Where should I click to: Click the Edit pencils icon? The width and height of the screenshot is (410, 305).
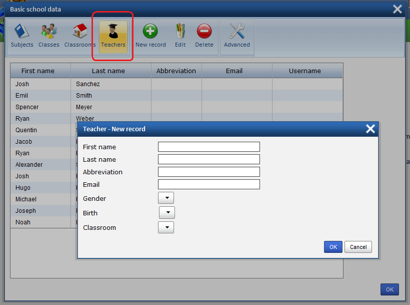click(x=180, y=32)
